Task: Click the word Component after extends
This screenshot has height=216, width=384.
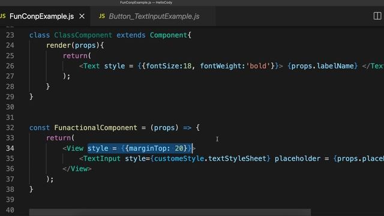Action: [169, 35]
